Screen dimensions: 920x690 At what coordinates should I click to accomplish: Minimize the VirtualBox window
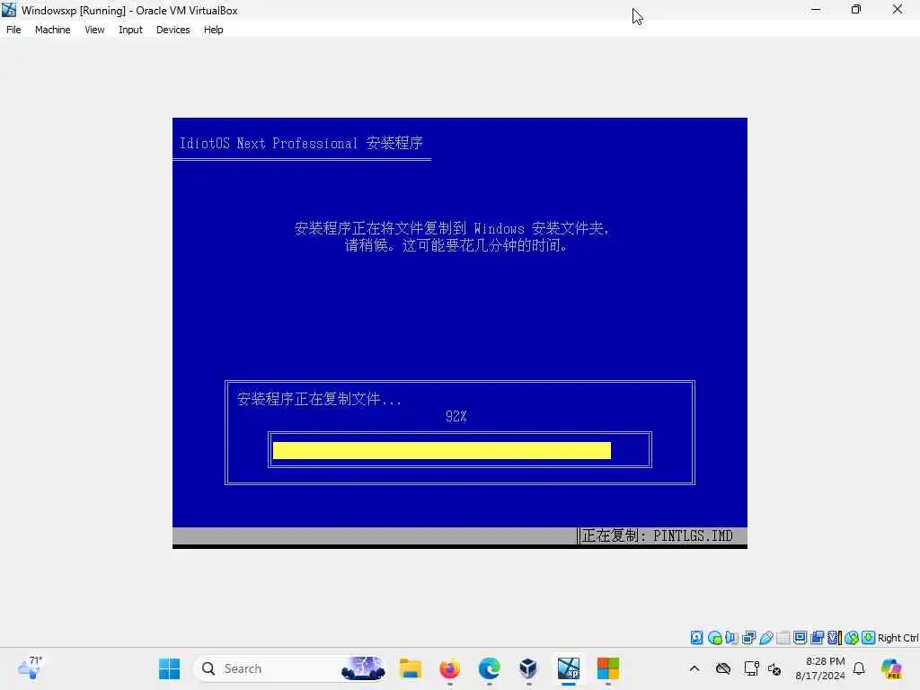(x=816, y=9)
